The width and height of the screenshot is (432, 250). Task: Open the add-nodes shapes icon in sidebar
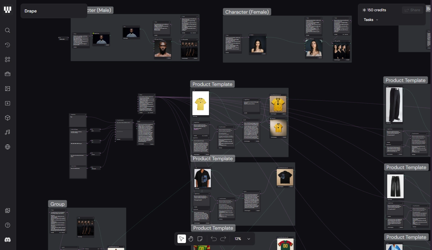point(8,59)
